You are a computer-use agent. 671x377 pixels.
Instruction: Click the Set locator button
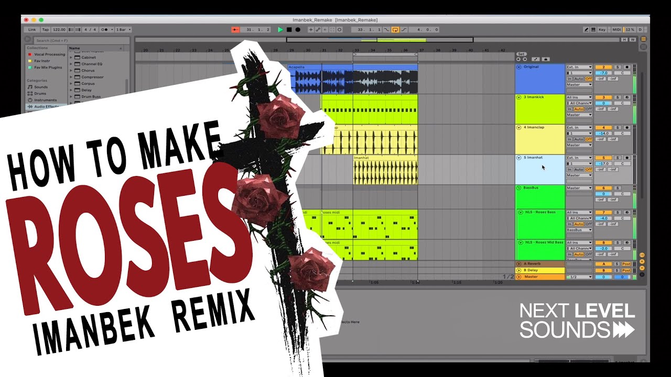coord(521,54)
